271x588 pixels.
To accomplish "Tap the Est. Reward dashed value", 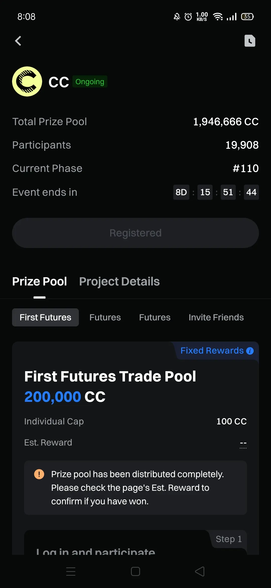I will click(x=243, y=443).
